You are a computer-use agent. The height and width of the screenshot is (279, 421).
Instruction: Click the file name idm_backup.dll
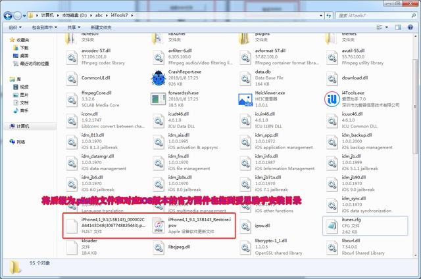357,135
